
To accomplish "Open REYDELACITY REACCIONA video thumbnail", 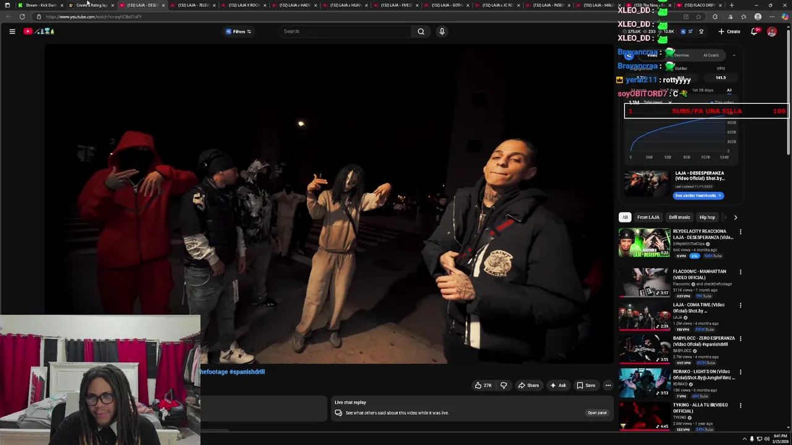I will [x=644, y=243].
